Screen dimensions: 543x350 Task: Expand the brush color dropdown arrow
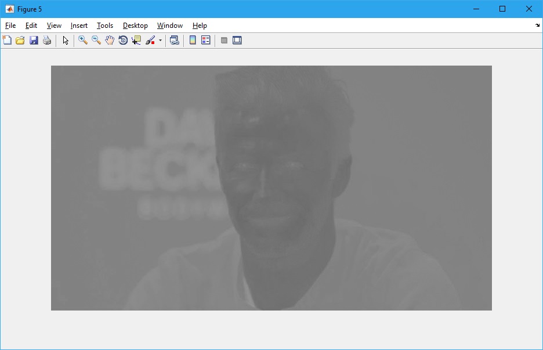[x=160, y=41]
